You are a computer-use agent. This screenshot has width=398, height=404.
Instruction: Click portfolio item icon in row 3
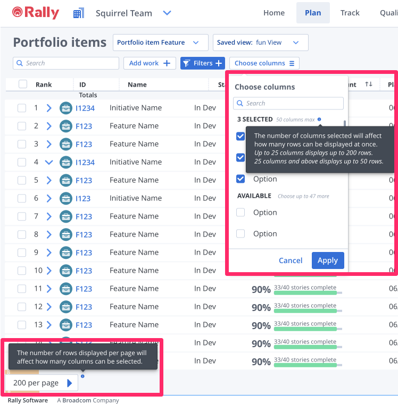click(x=66, y=144)
